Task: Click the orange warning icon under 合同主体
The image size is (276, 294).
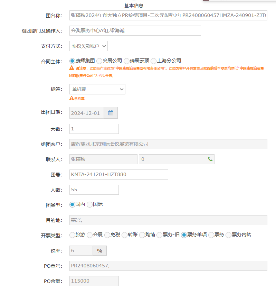Action: pyautogui.click(x=72, y=68)
